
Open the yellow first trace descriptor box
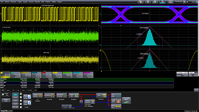(6, 75)
